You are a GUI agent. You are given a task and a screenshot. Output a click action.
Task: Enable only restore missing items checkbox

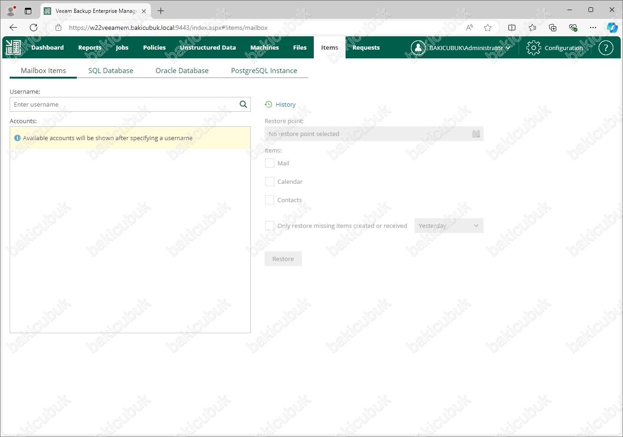[270, 226]
